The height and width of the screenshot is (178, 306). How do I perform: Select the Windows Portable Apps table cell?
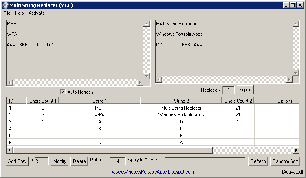pyautogui.click(x=181, y=115)
